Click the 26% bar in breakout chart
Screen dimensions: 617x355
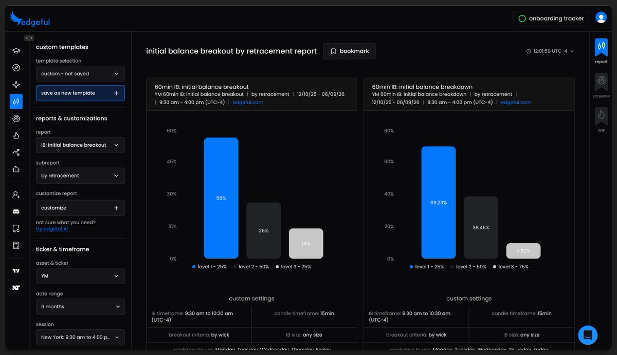coord(264,230)
